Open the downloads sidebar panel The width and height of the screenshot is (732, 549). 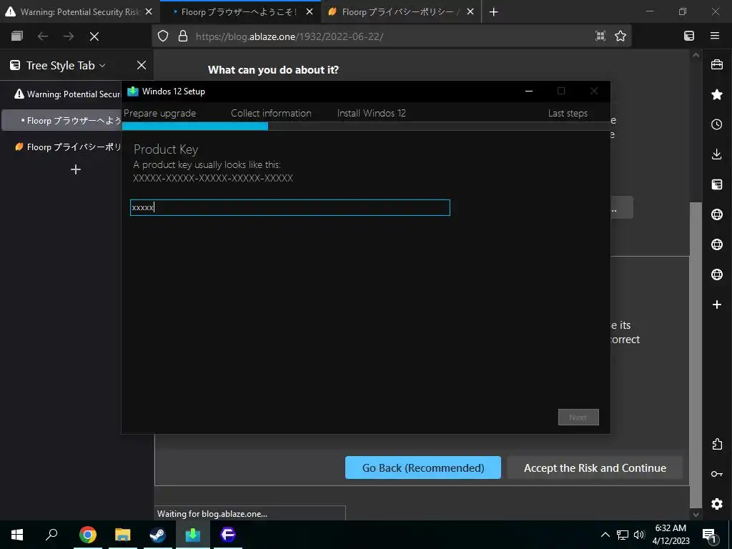coord(716,154)
